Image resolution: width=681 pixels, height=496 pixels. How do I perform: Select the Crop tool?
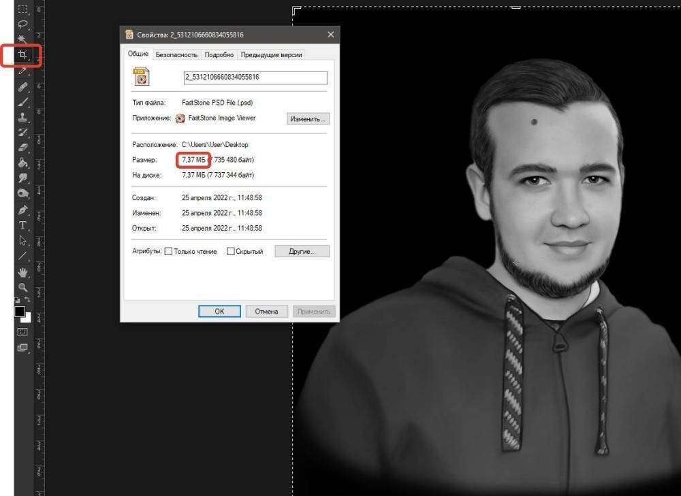pyautogui.click(x=22, y=55)
